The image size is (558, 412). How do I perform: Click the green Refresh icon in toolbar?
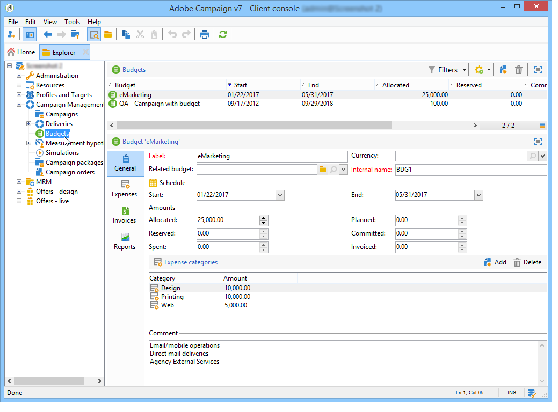tap(222, 34)
